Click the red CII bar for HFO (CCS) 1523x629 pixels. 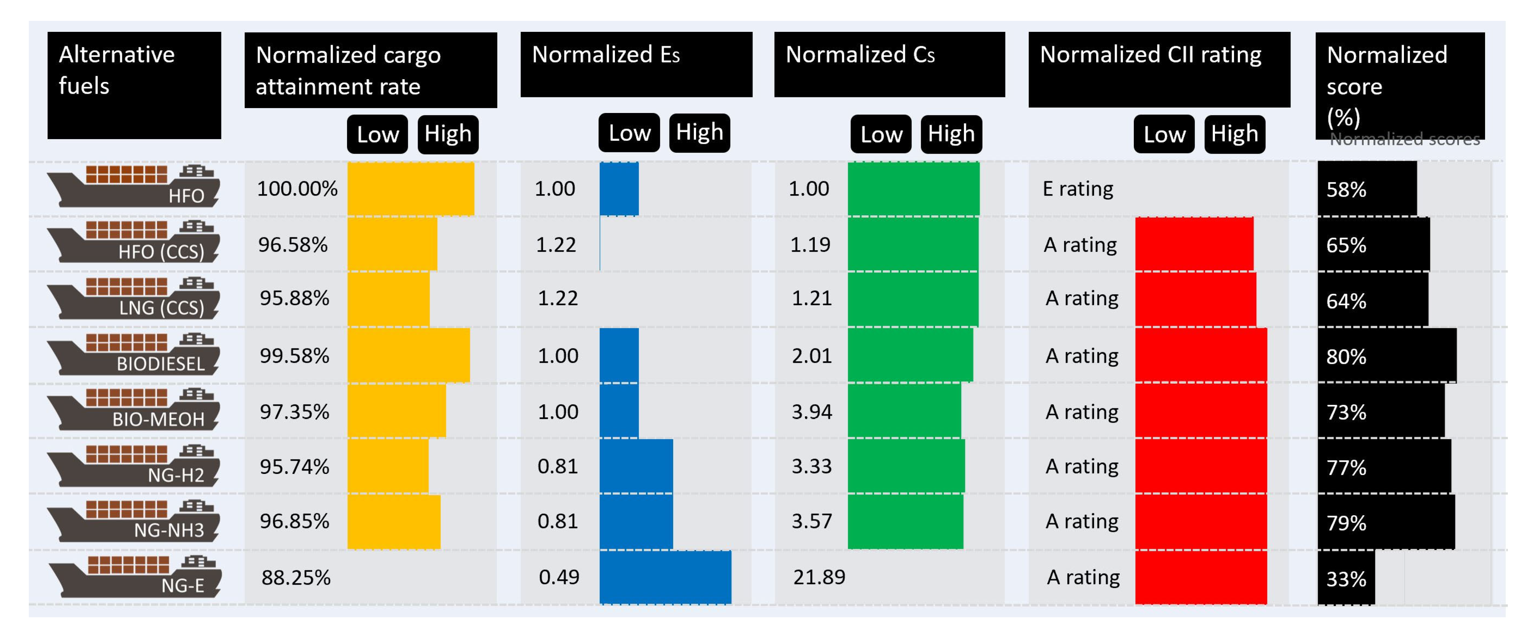[x=1194, y=244]
